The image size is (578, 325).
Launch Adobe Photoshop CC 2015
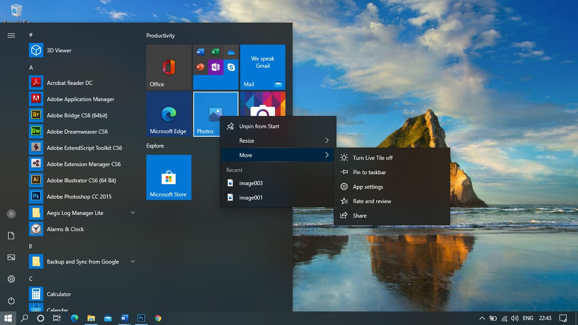79,197
